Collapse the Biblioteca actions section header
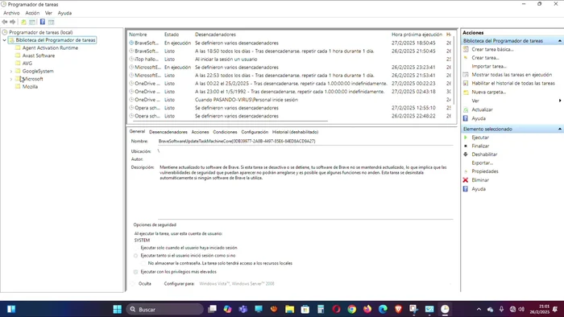This screenshot has width=564, height=317. click(x=560, y=41)
